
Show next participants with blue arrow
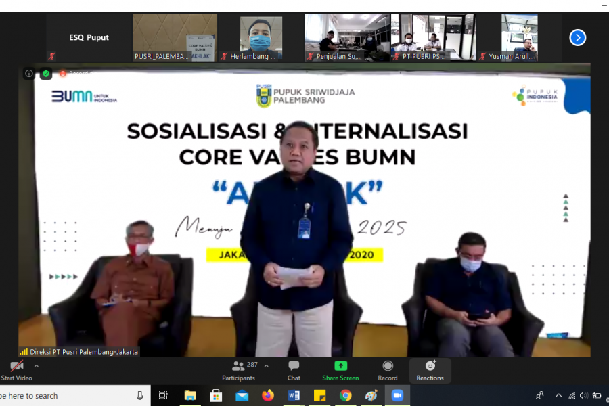pyautogui.click(x=577, y=37)
